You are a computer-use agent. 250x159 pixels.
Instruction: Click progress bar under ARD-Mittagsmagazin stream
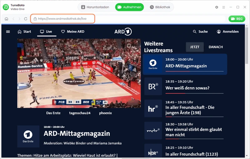click(x=194, y=71)
